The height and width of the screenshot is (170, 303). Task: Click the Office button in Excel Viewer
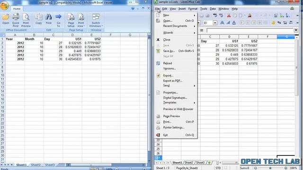4,5
